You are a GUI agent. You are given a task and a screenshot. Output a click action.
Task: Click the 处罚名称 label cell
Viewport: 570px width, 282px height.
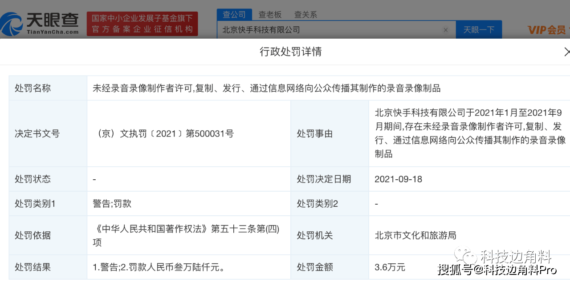[x=48, y=88]
